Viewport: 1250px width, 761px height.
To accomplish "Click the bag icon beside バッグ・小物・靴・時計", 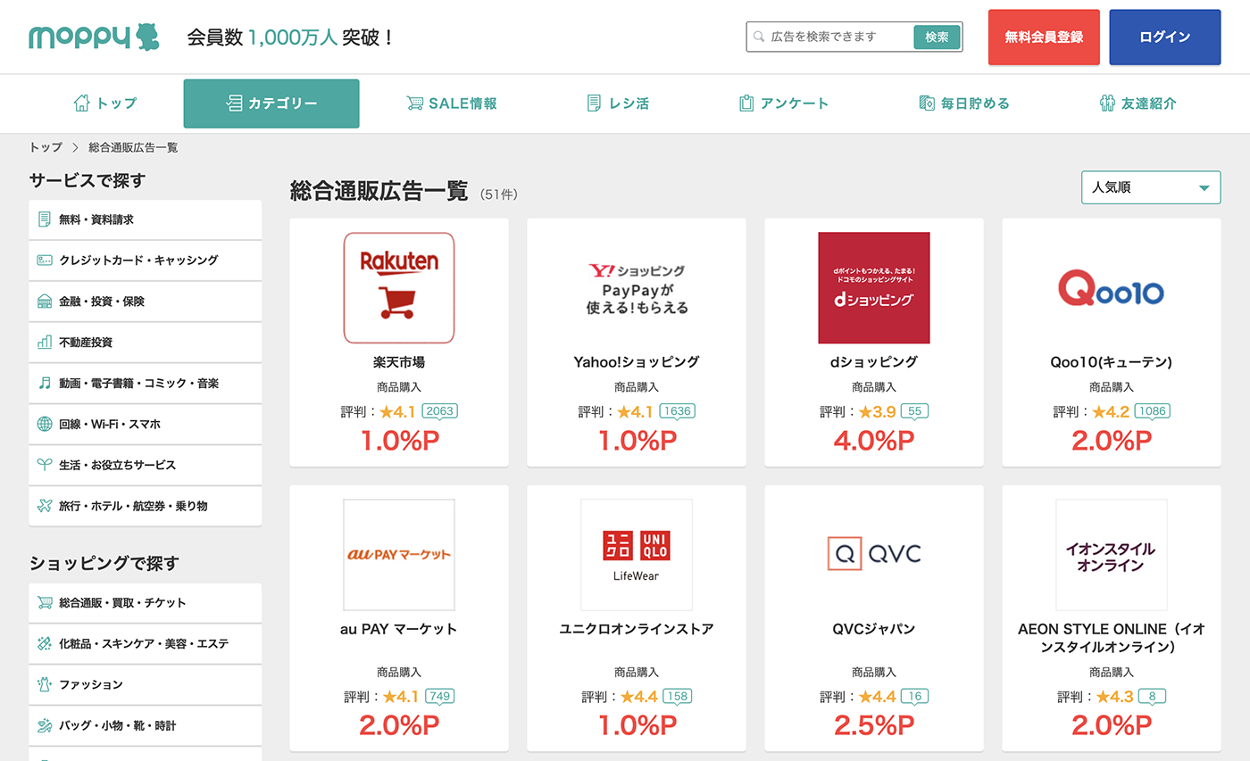I will tap(45, 725).
